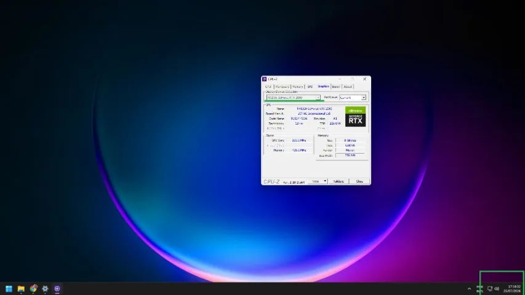Image resolution: width=525 pixels, height=295 pixels.
Task: Click the GPU Name value field
Action: (x=314, y=109)
